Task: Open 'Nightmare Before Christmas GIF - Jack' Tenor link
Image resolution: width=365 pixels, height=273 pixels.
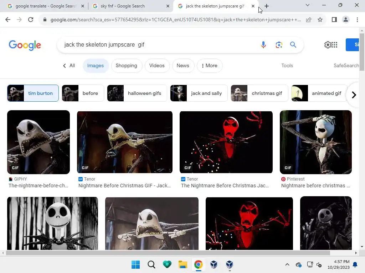Action: (x=124, y=186)
